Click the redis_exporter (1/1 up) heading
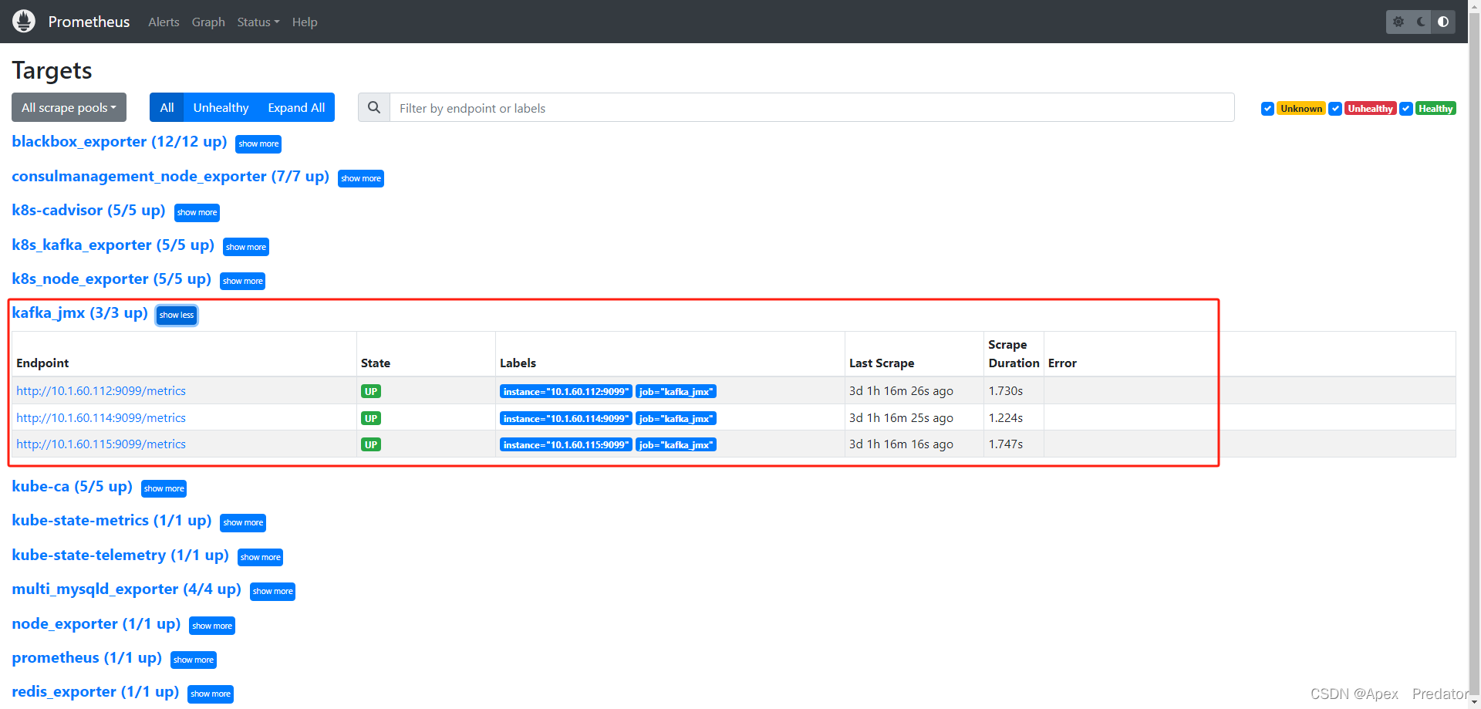The height and width of the screenshot is (709, 1481). 96,691
